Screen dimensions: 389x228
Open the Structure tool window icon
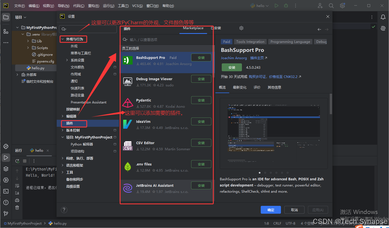[x=6, y=31]
